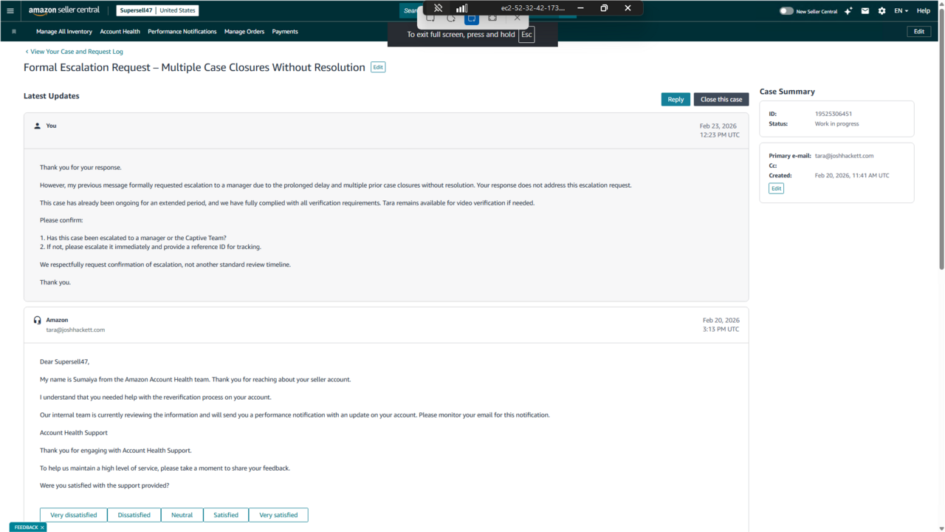Click the "Latest Updates" heading
The width and height of the screenshot is (945, 532).
tap(51, 96)
